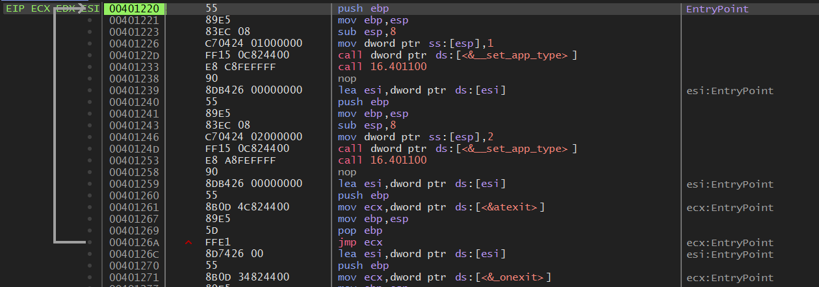Click bytes 8DB426 00000000 at 00401239
This screenshot has width=819, height=287.
click(x=253, y=90)
